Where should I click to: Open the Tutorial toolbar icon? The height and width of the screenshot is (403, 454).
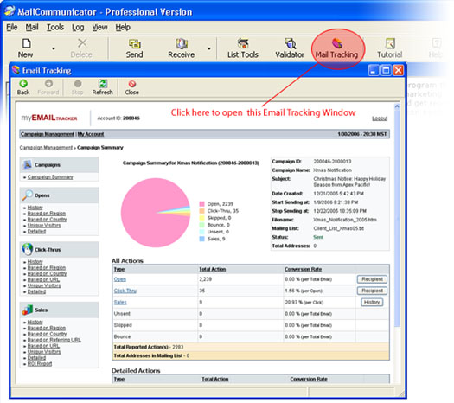tap(390, 44)
